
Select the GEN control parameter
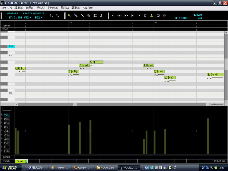[x=6, y=139]
